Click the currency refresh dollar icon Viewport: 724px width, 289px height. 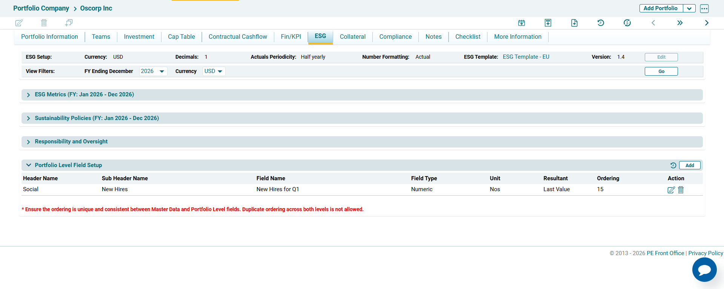click(x=627, y=23)
